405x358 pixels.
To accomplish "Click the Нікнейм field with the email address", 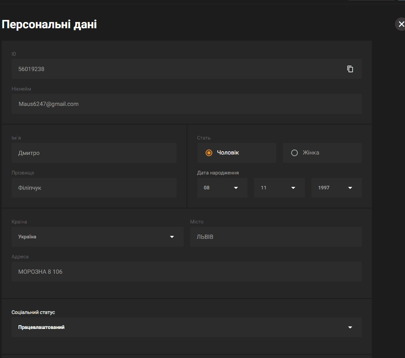I will pos(187,104).
